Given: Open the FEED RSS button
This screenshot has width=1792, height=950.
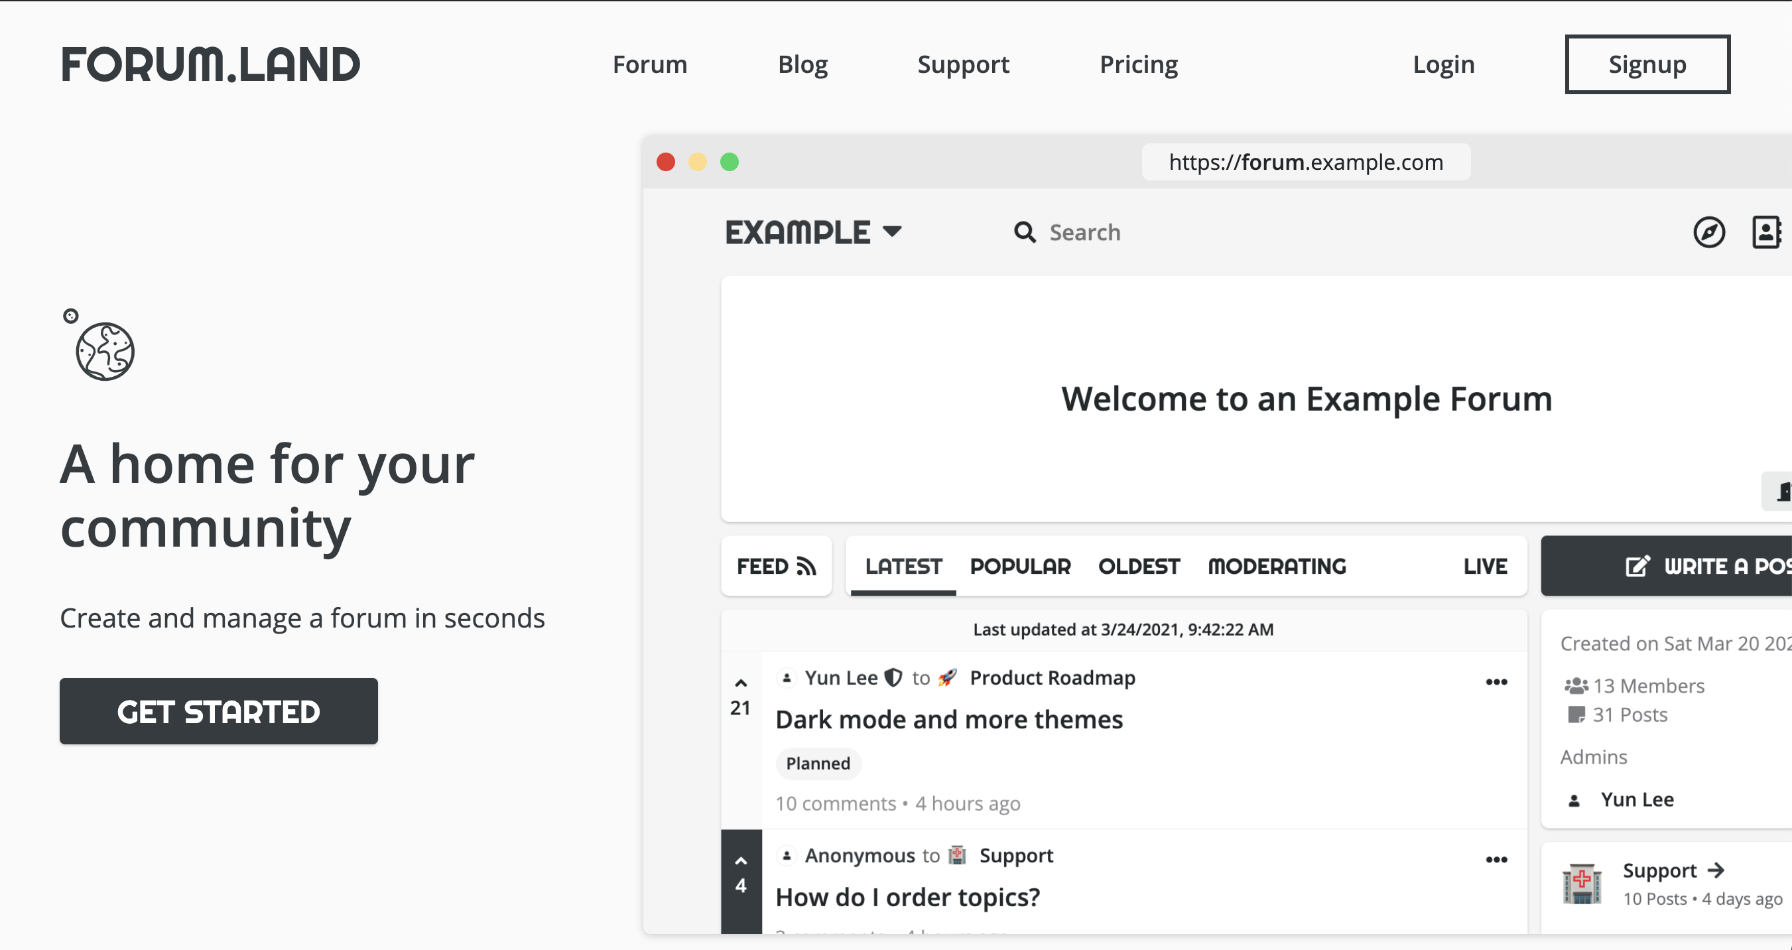Looking at the screenshot, I should pyautogui.click(x=777, y=567).
